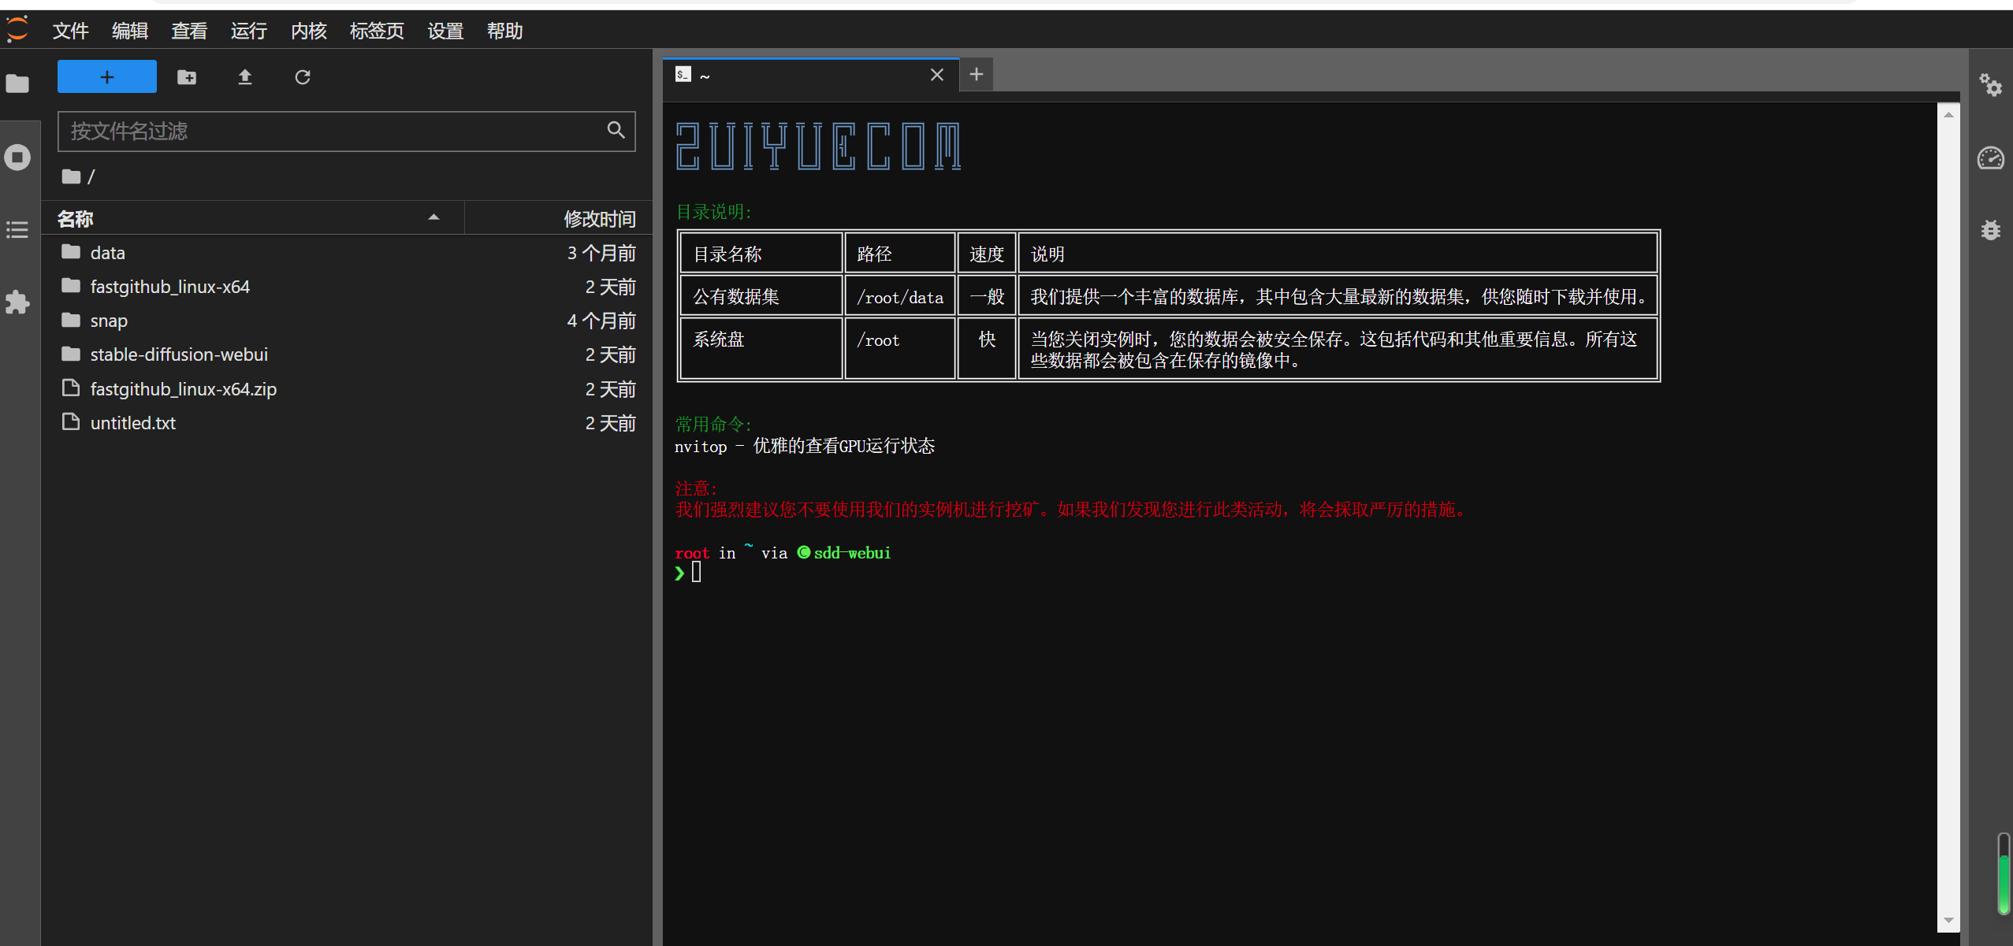Select the untitled.txt file

[x=347, y=423]
